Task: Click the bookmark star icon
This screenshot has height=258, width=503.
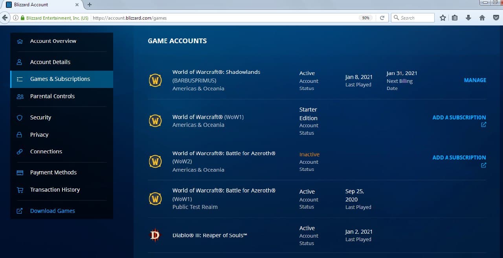Action: click(x=443, y=18)
